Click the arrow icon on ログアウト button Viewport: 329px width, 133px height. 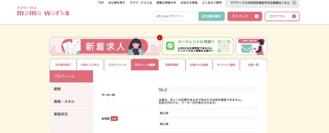click(x=294, y=16)
